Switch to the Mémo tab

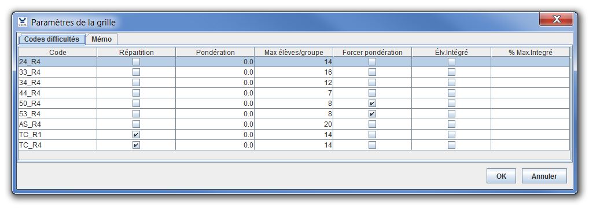pos(101,39)
